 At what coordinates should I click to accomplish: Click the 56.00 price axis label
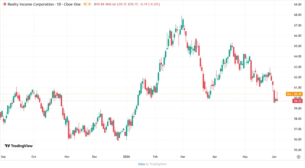[298, 139]
